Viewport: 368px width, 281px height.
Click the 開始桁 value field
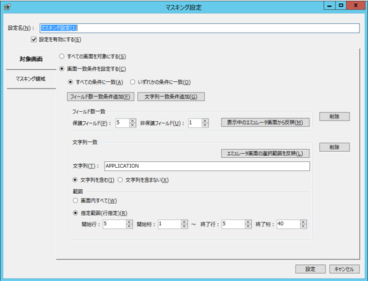[169, 224]
